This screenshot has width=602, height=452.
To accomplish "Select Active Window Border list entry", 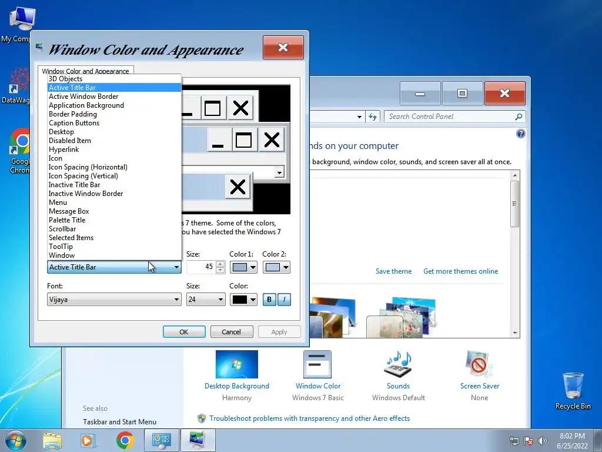I will point(114,97).
